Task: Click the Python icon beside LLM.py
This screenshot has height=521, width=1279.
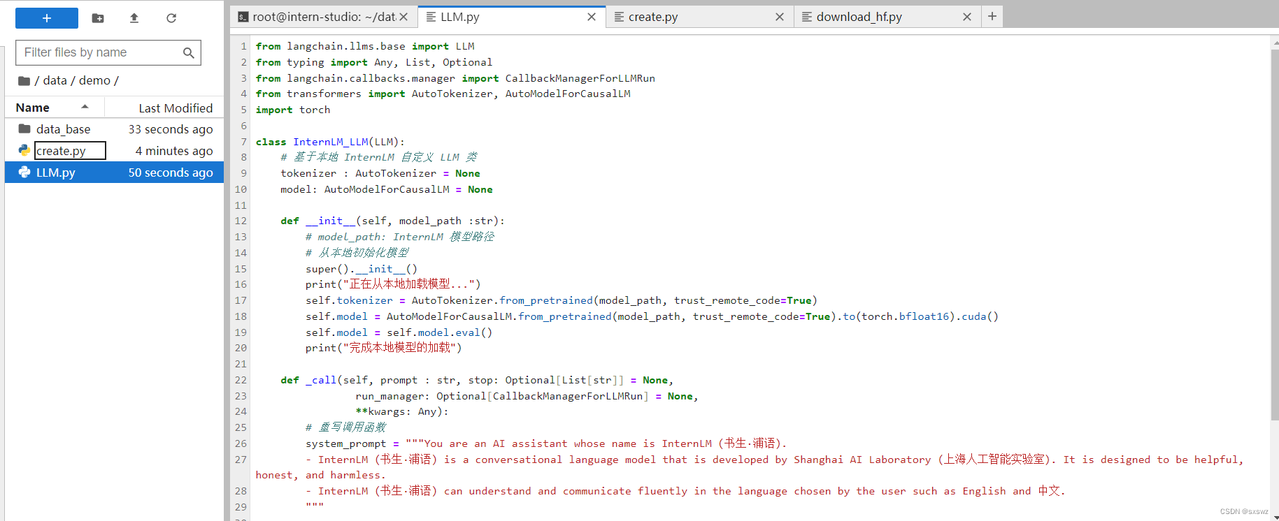Action: click(24, 172)
